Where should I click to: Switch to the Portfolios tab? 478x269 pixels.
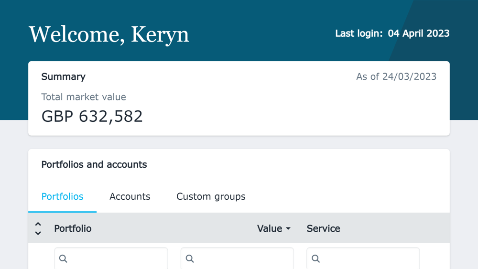coord(63,196)
